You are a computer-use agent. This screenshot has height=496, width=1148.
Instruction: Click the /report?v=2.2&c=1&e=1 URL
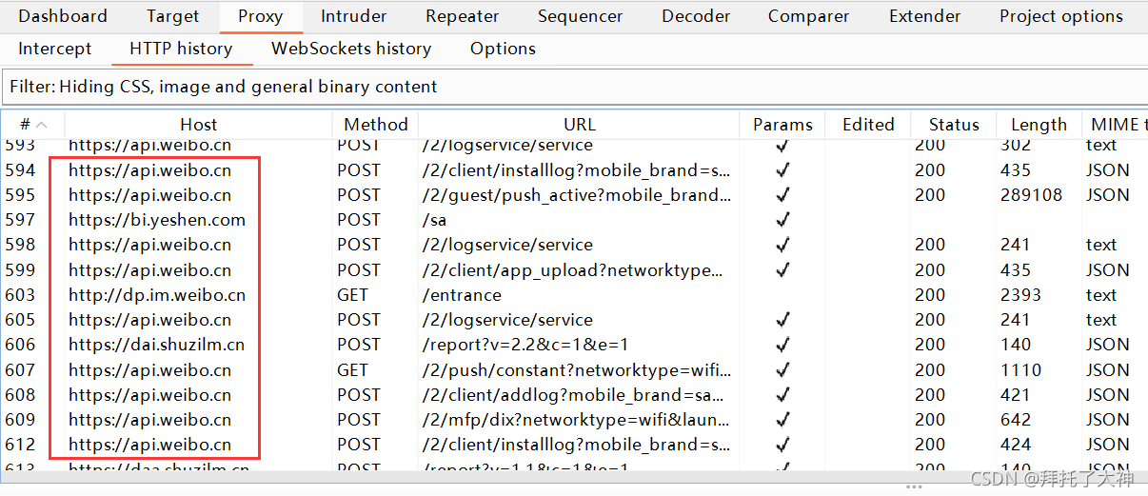click(x=525, y=345)
